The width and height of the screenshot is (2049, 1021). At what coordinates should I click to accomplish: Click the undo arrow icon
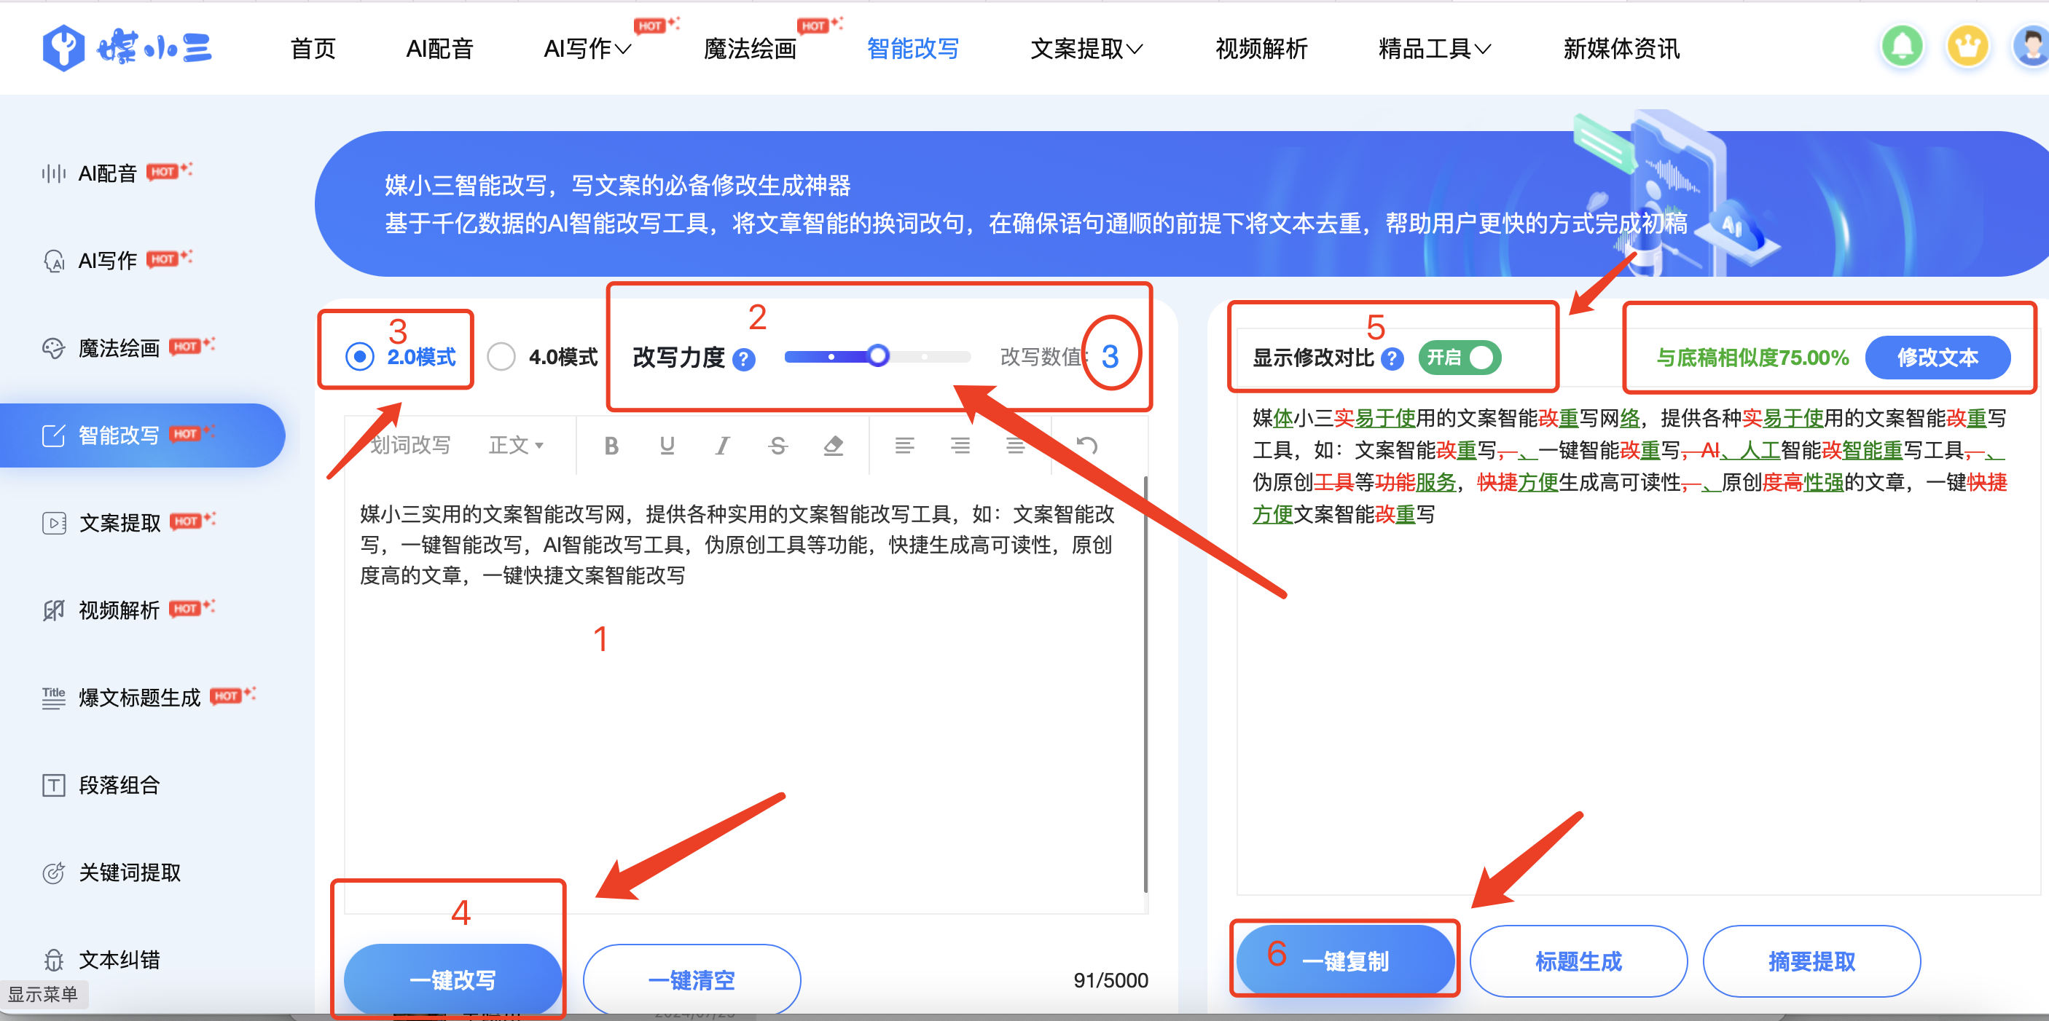click(1086, 446)
